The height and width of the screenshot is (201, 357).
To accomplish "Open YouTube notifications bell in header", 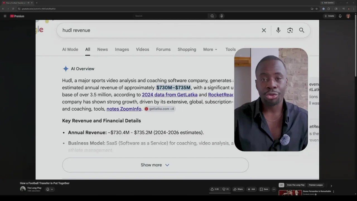I will (340, 16).
